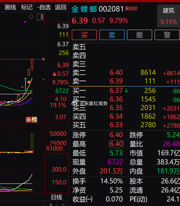The width and height of the screenshot is (180, 206).
Task: Click the yellow dashed volume bar
Action: [32, 143]
